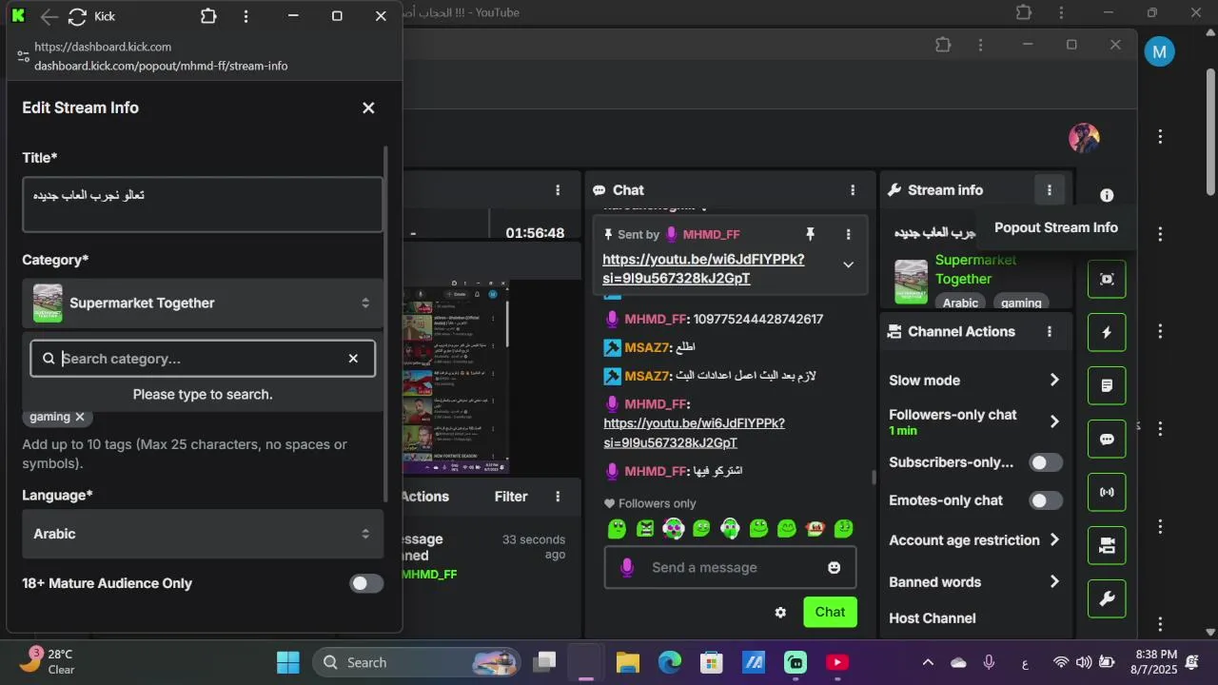1218x685 pixels.
Task: Click the chat bubble sidebar icon
Action: 1107,440
